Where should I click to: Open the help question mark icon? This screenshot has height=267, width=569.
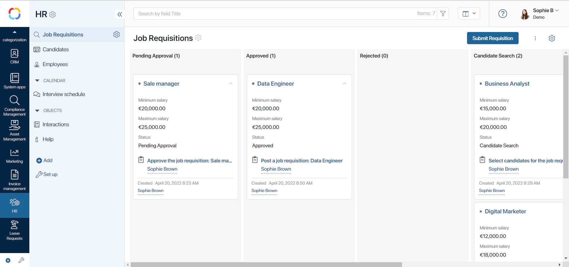click(x=502, y=14)
